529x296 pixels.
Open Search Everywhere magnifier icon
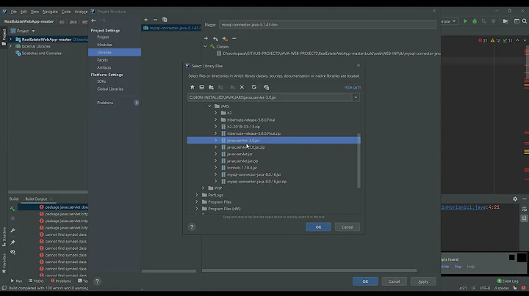[525, 21]
